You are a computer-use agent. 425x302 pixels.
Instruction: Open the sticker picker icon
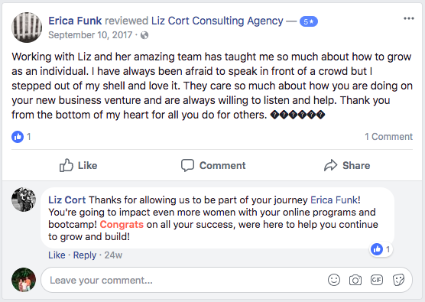coord(398,280)
